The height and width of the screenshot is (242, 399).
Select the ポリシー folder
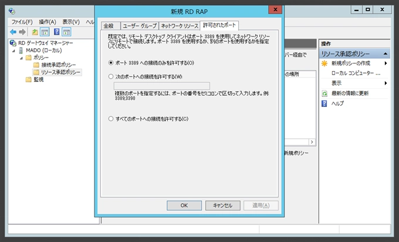(40, 58)
